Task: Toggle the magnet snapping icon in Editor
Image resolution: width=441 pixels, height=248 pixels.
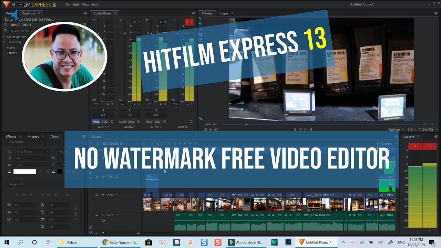Action: click(91, 232)
